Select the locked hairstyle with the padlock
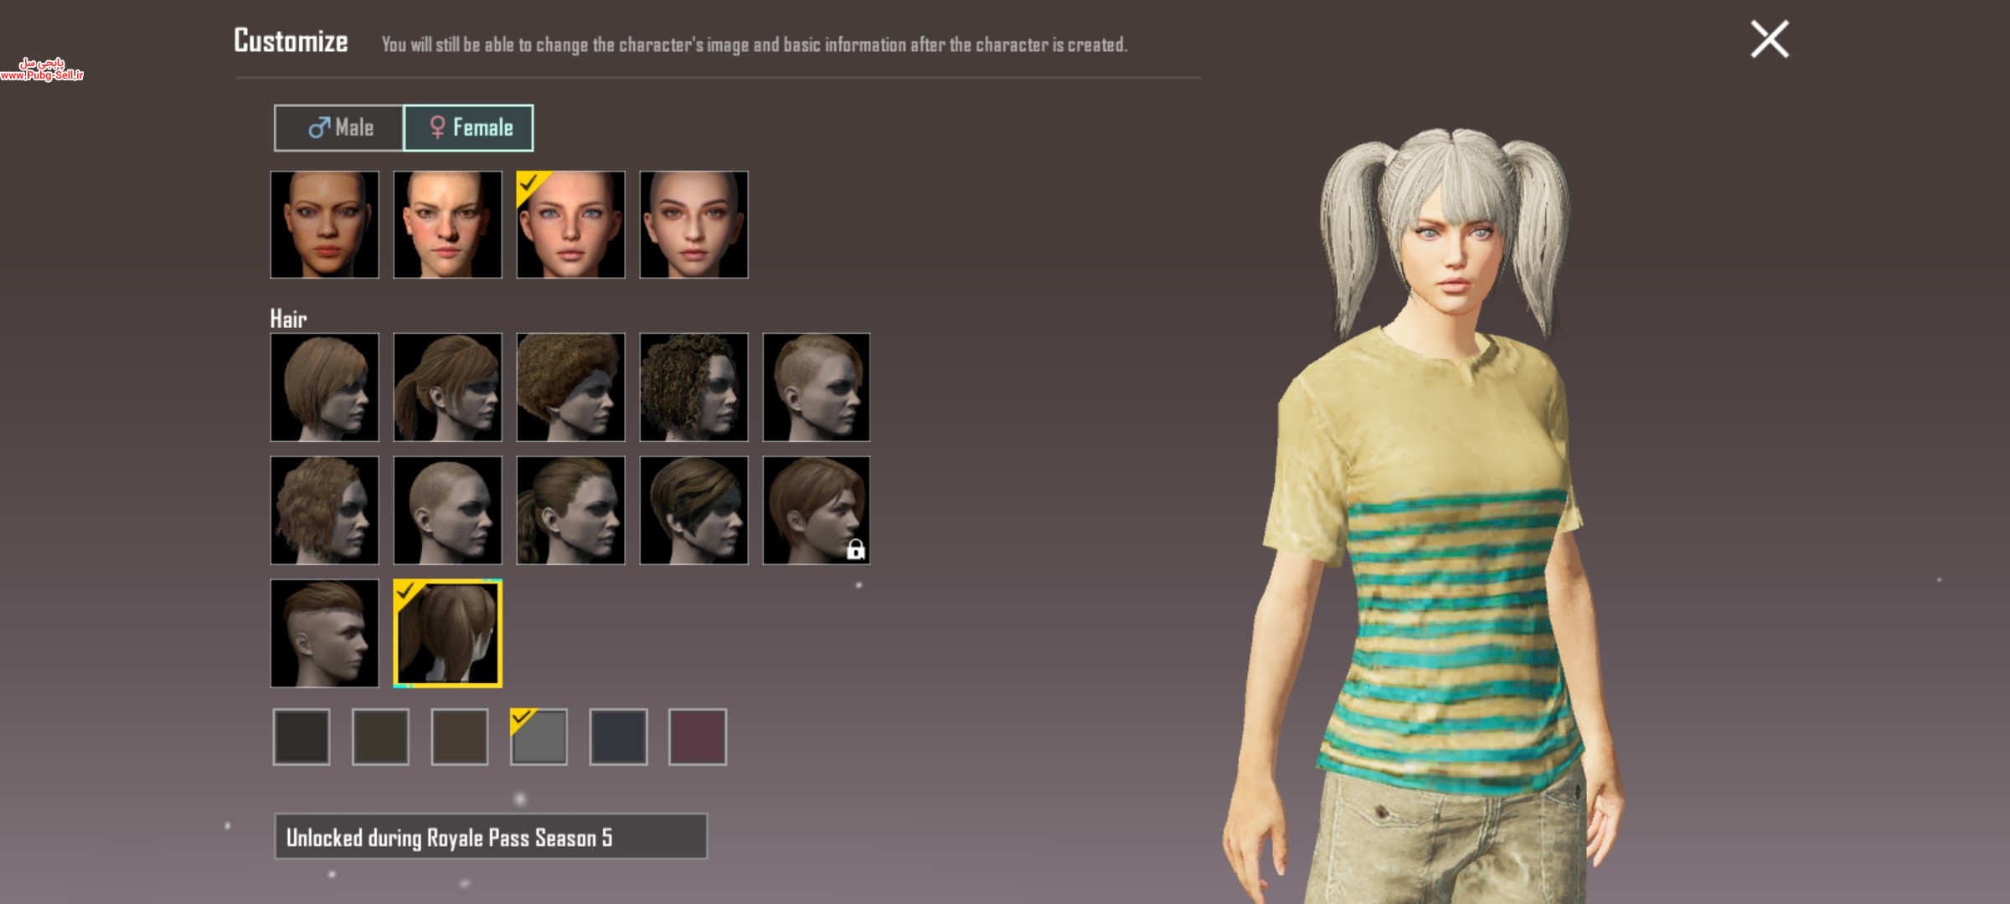Image resolution: width=2010 pixels, height=904 pixels. click(x=817, y=511)
